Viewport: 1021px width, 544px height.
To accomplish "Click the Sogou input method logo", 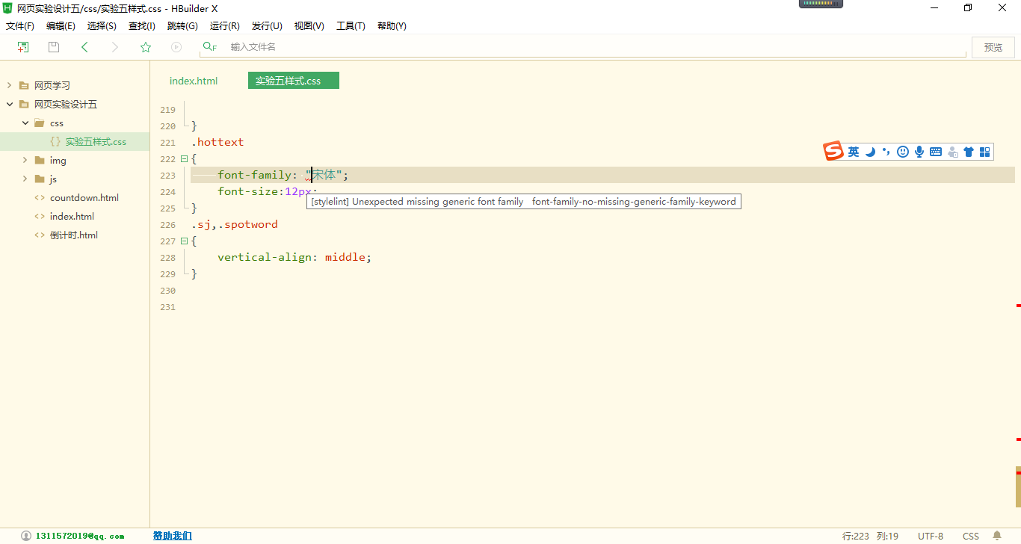I will click(833, 152).
